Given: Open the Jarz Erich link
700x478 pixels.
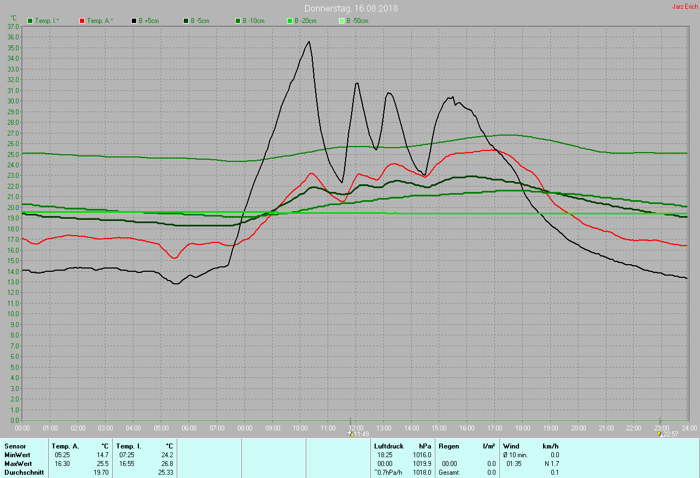Looking at the screenshot, I should pyautogui.click(x=685, y=7).
